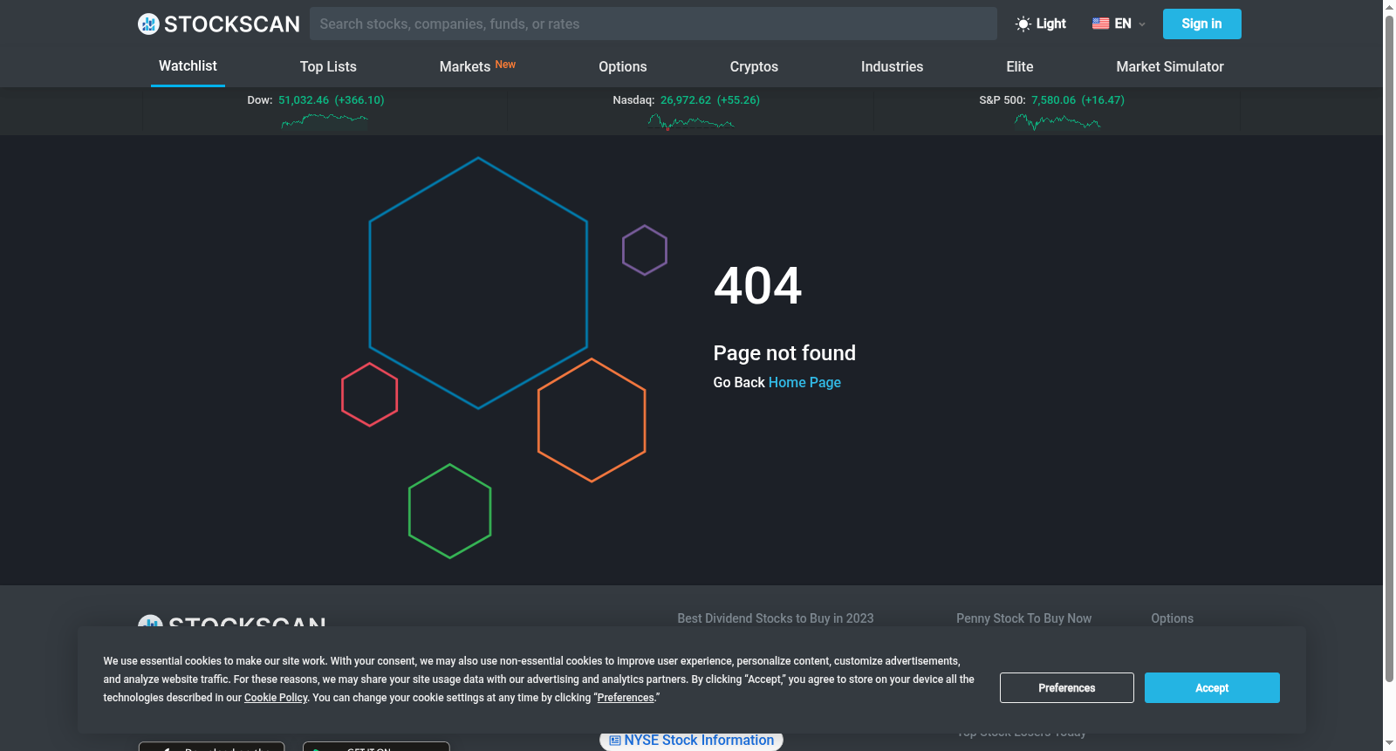Toggle the Light theme mode
Viewport: 1396px width, 751px height.
(x=1041, y=24)
